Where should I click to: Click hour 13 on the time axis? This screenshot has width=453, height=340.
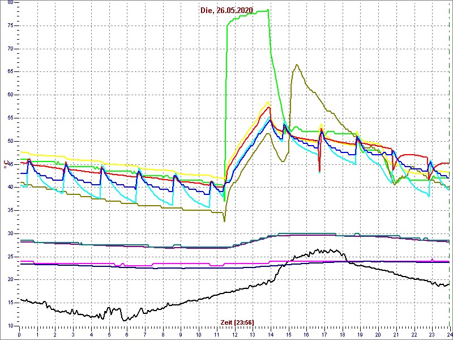[x=253, y=334]
